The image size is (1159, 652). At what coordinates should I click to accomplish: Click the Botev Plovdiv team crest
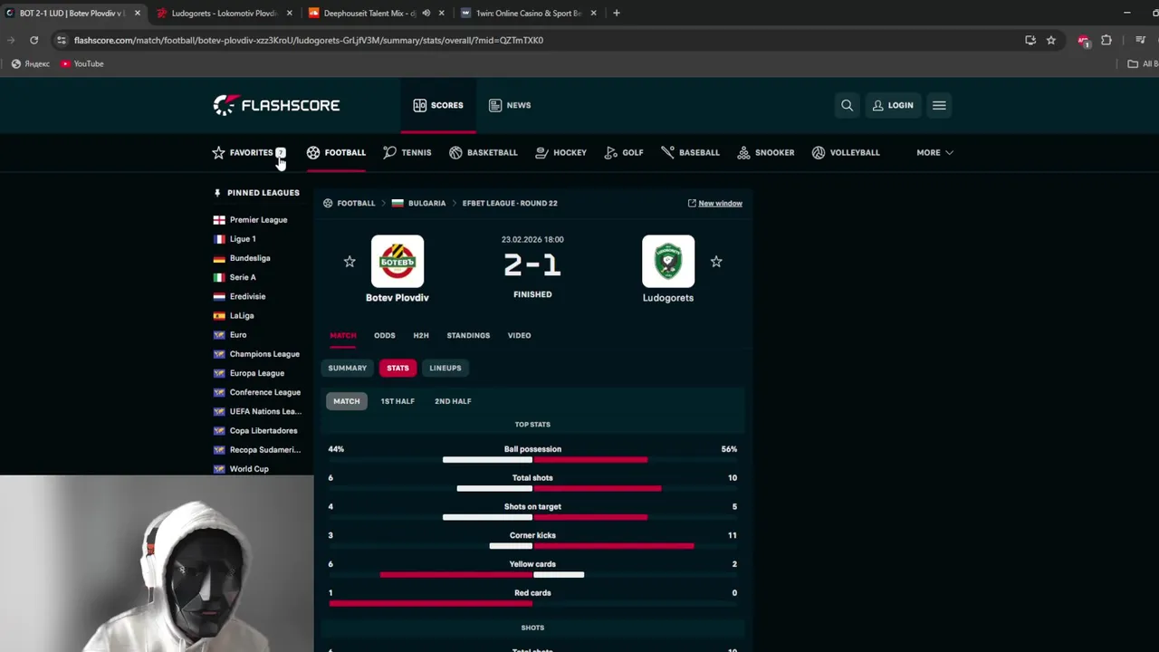click(398, 262)
